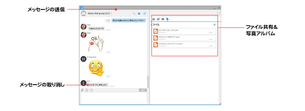Screen dimensions: 305x111
Task: Click PowerPoint icon of Webコンソール操作ガイド.pptx
Action: 156,38
